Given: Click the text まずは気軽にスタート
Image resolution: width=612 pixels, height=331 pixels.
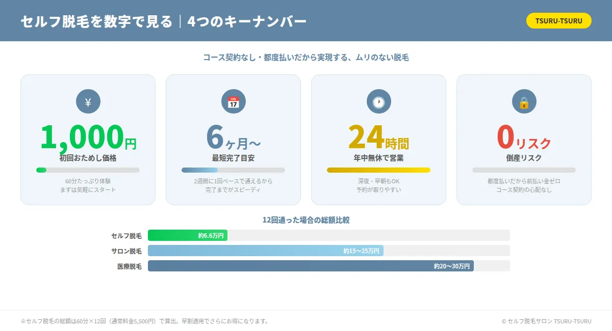Looking at the screenshot, I should click(x=88, y=190).
